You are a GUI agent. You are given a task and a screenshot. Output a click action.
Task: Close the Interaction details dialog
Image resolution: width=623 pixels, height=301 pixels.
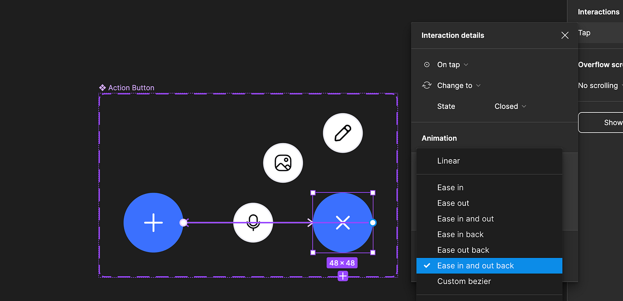[x=564, y=35]
